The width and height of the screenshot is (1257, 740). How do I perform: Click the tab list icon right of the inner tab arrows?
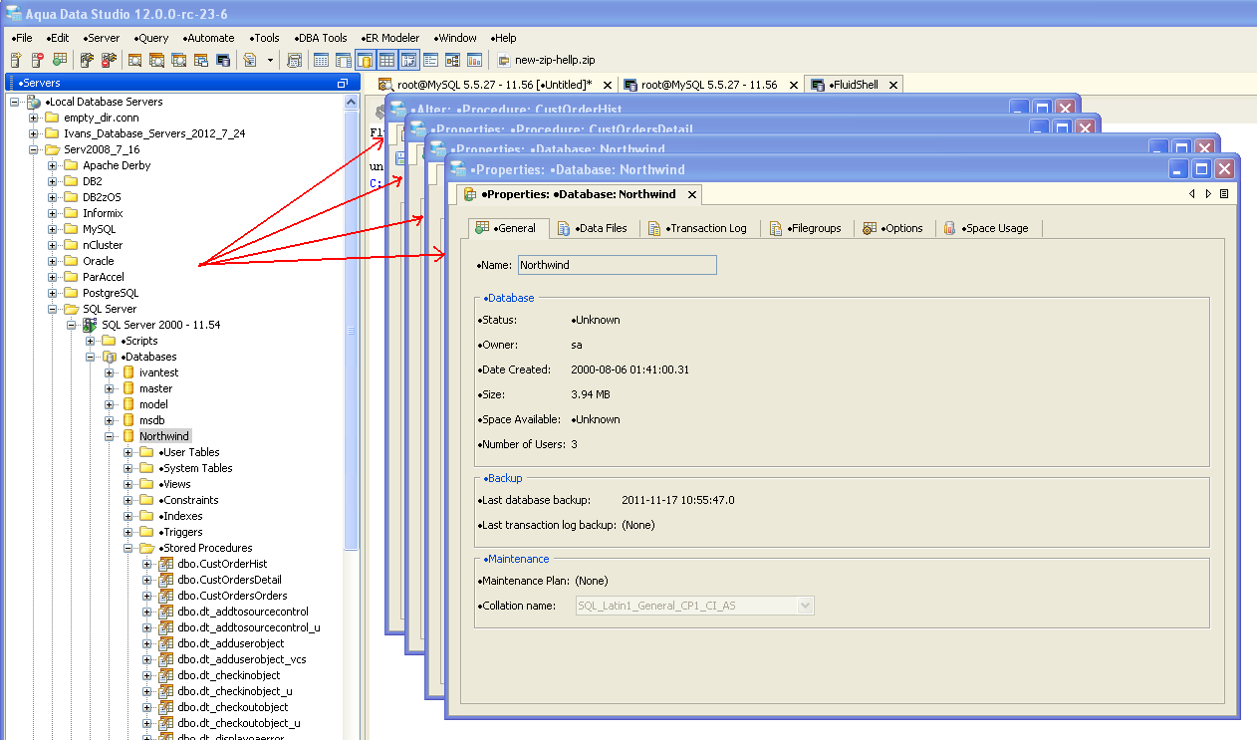(1224, 194)
